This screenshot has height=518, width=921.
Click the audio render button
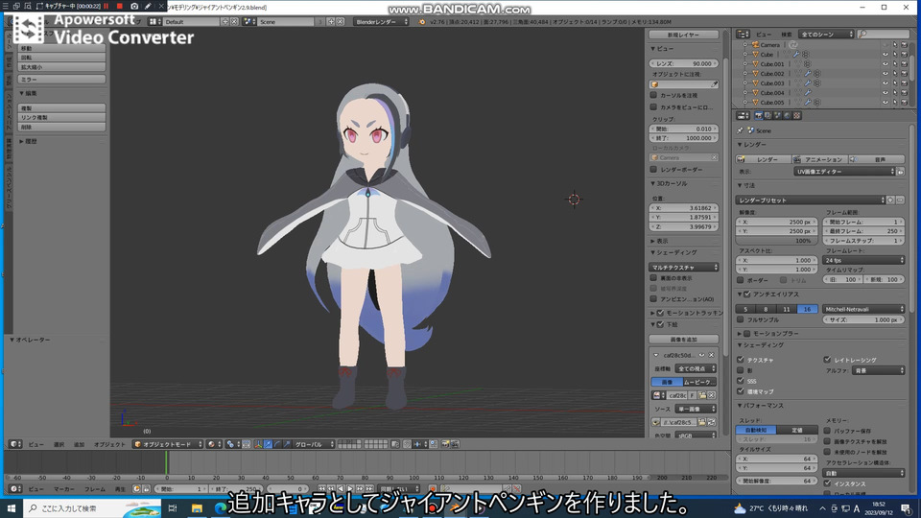pyautogui.click(x=876, y=160)
